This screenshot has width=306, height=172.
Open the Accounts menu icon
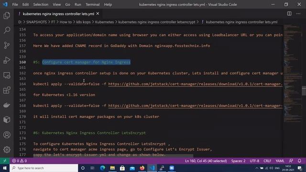click(x=7, y=135)
